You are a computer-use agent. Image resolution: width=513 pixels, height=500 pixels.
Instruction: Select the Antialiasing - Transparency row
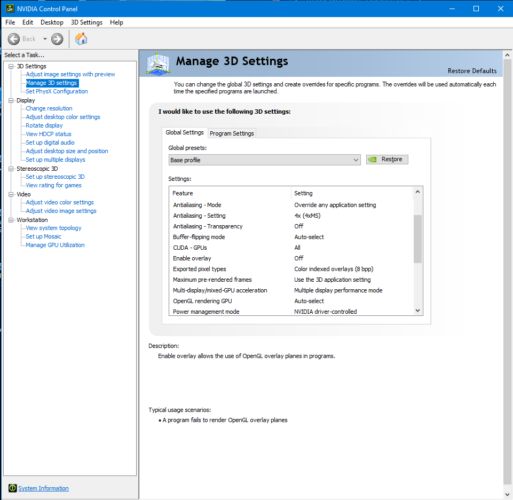click(x=291, y=226)
